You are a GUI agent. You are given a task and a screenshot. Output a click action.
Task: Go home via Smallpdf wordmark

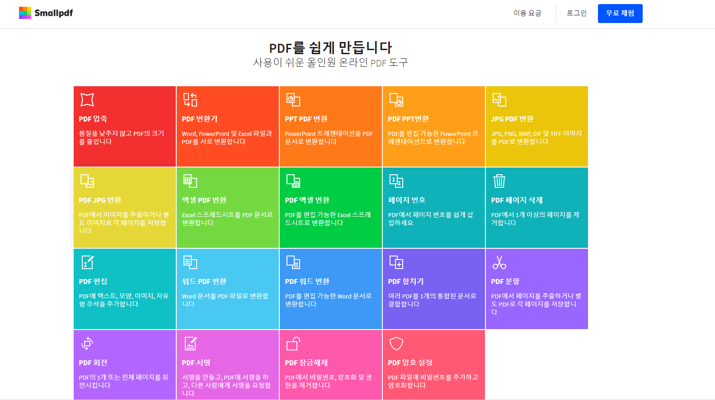(x=54, y=13)
